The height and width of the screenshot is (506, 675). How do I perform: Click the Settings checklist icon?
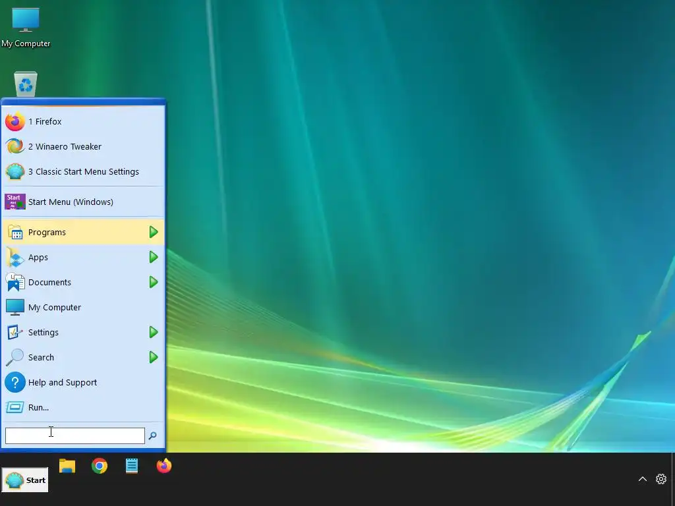click(x=15, y=332)
